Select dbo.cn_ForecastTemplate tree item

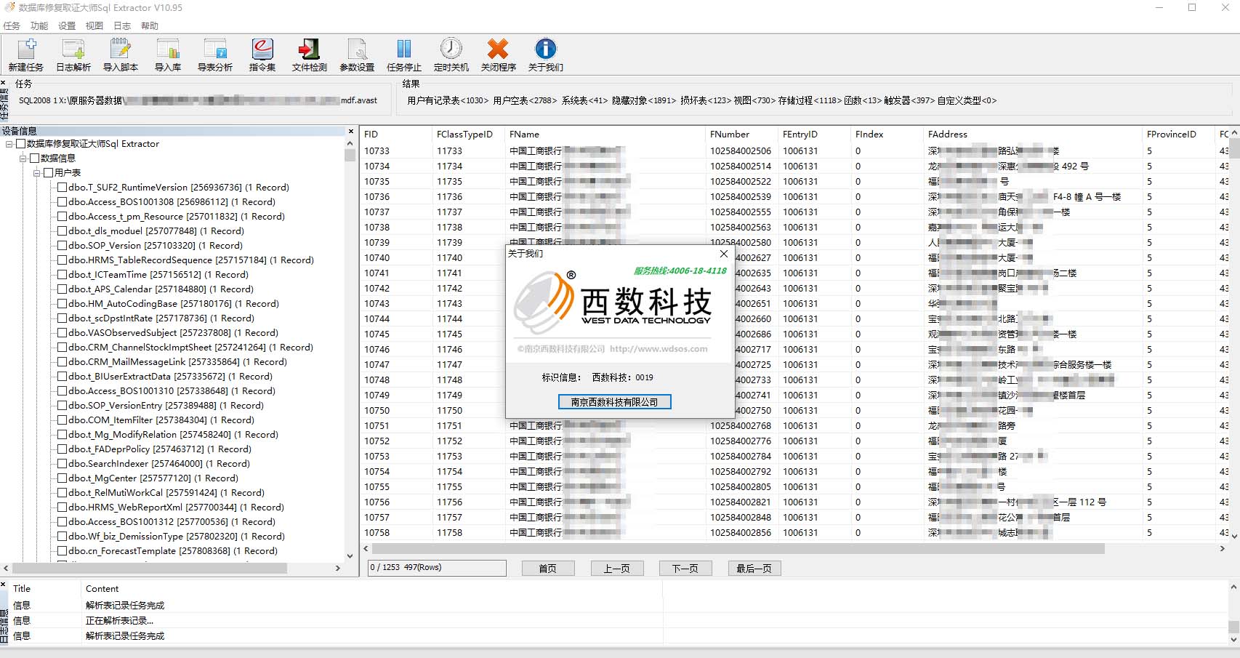173,551
